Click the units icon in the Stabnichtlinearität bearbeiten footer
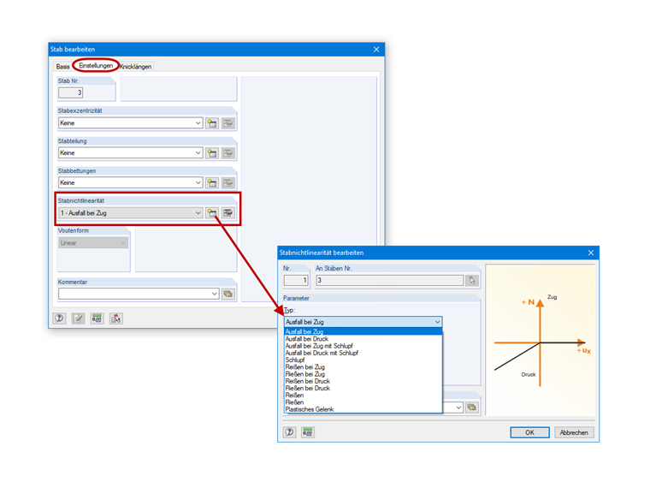Screen dimensions: 650x488 (x=308, y=432)
